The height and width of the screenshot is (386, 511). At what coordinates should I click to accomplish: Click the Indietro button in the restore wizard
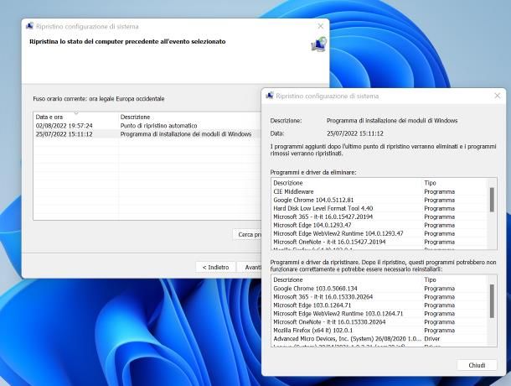(215, 267)
